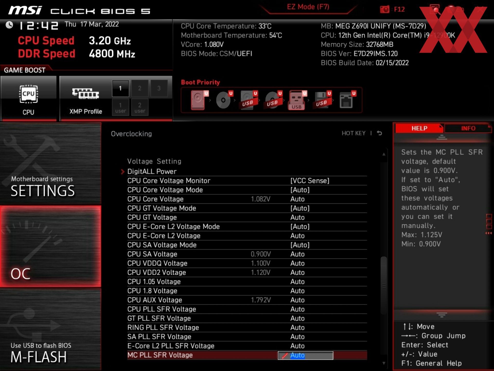Select the USB CD/DVD boot icon
The width and height of the screenshot is (494, 371).
(273, 100)
